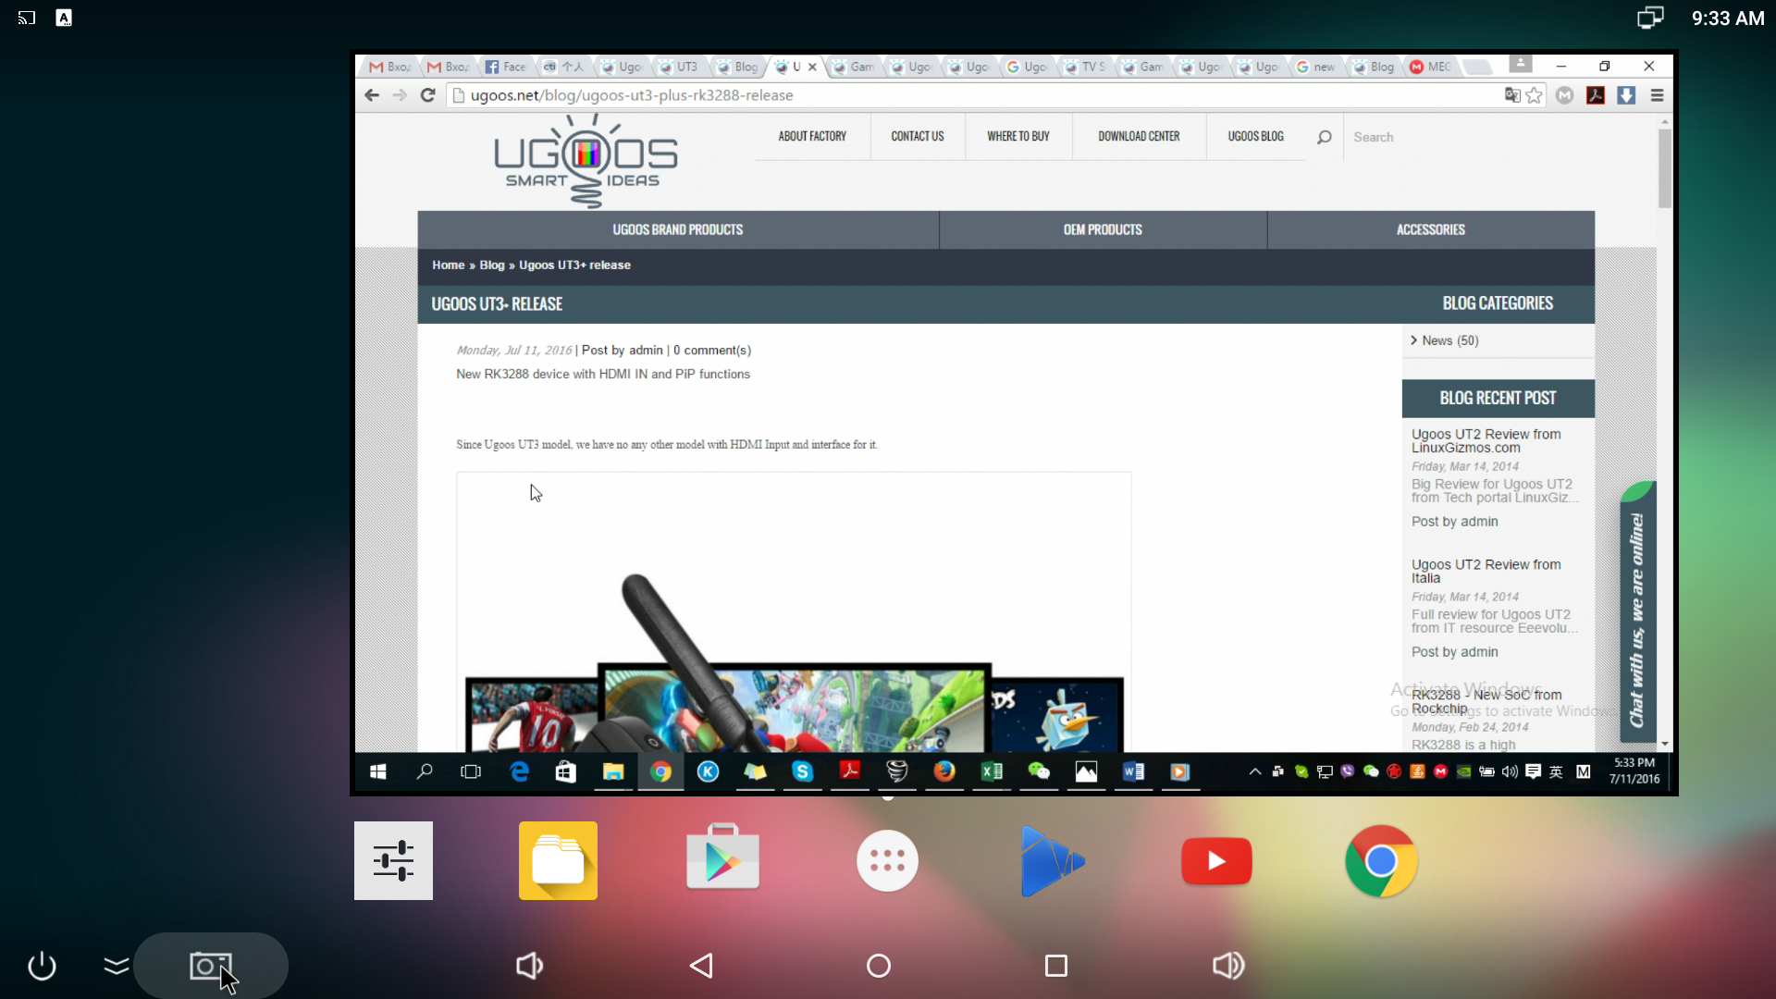
Task: Open Ugoos UT2 Review from LinuxGizmos.com post
Action: 1486,440
